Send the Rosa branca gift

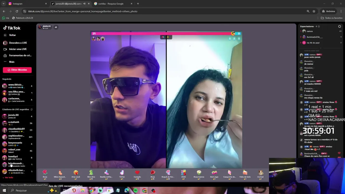pyautogui.click(x=199, y=175)
